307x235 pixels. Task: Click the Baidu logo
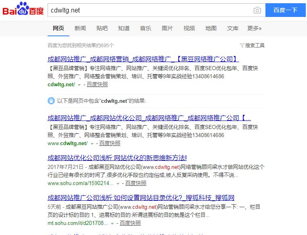[x=23, y=9]
